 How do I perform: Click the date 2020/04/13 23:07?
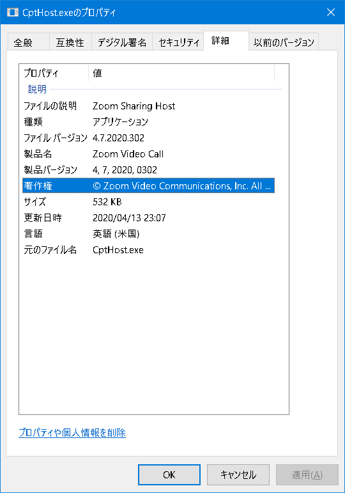[129, 218]
